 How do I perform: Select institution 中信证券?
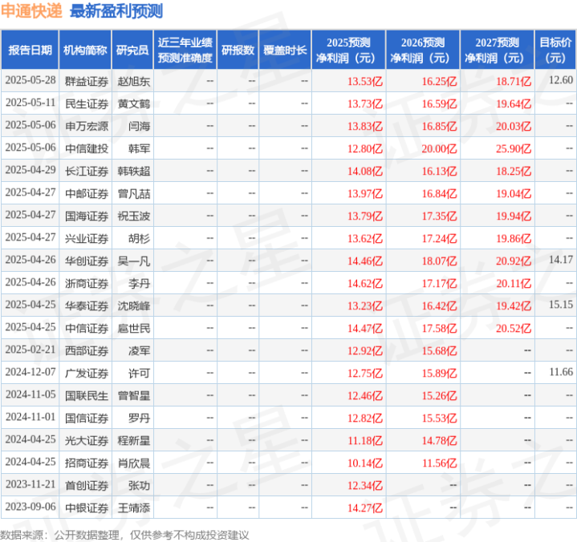(x=87, y=329)
